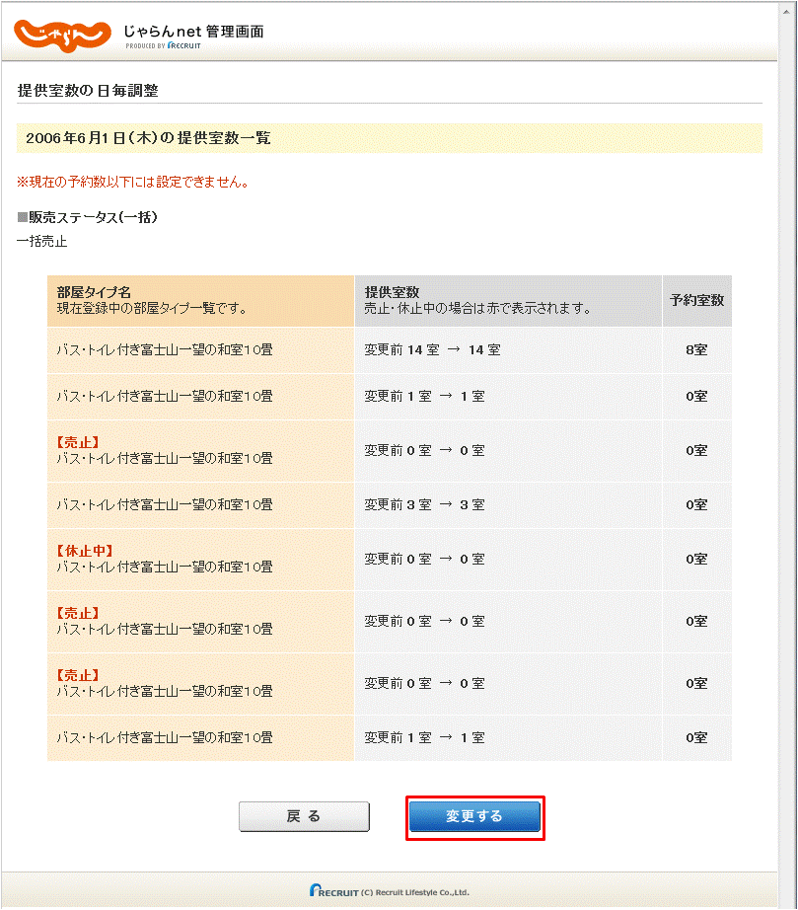The width and height of the screenshot is (798, 910).
Task: Select the 提供室数の日毎調整 page heading
Action: point(88,91)
